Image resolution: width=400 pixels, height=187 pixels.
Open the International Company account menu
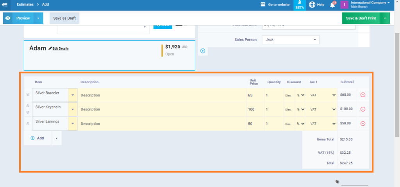(x=370, y=4)
